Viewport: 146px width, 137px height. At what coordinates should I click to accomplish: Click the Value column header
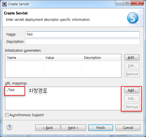click(63, 58)
